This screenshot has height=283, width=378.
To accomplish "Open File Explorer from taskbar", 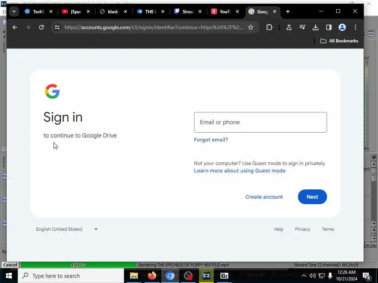I will click(134, 276).
